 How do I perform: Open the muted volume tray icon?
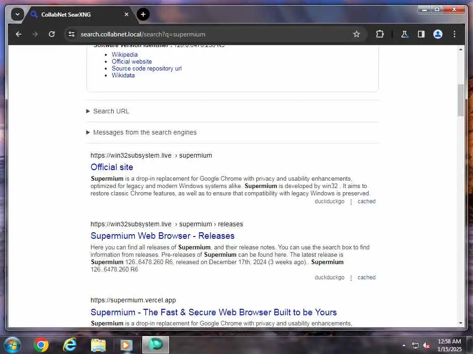(426, 346)
